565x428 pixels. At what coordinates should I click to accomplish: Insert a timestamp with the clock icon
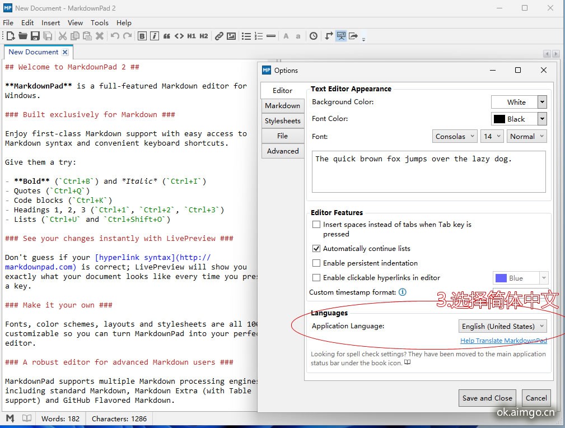point(314,36)
